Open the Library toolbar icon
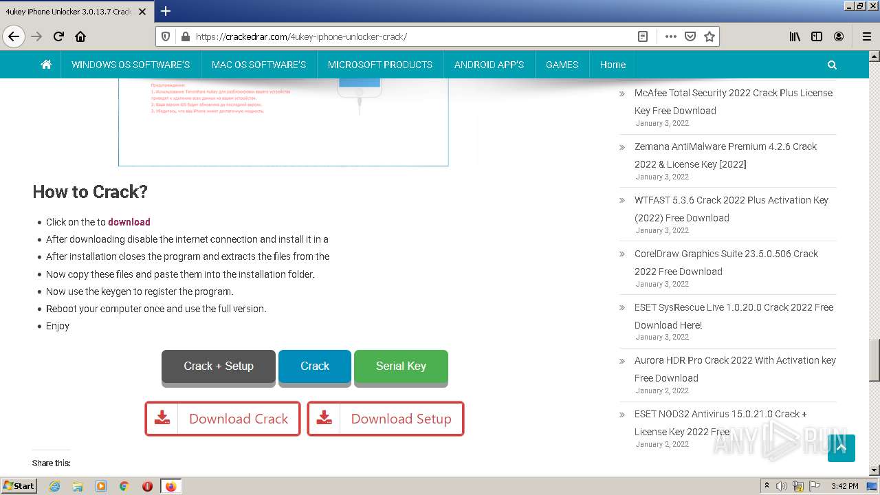The width and height of the screenshot is (880, 495). [x=795, y=36]
